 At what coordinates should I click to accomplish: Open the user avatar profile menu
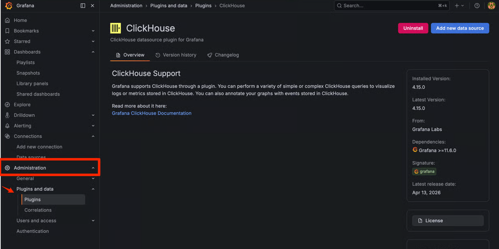491,6
